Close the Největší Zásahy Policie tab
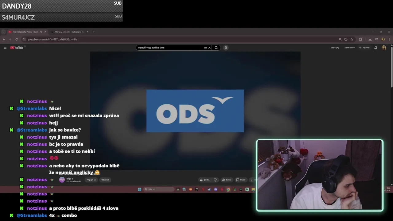 click(x=45, y=32)
